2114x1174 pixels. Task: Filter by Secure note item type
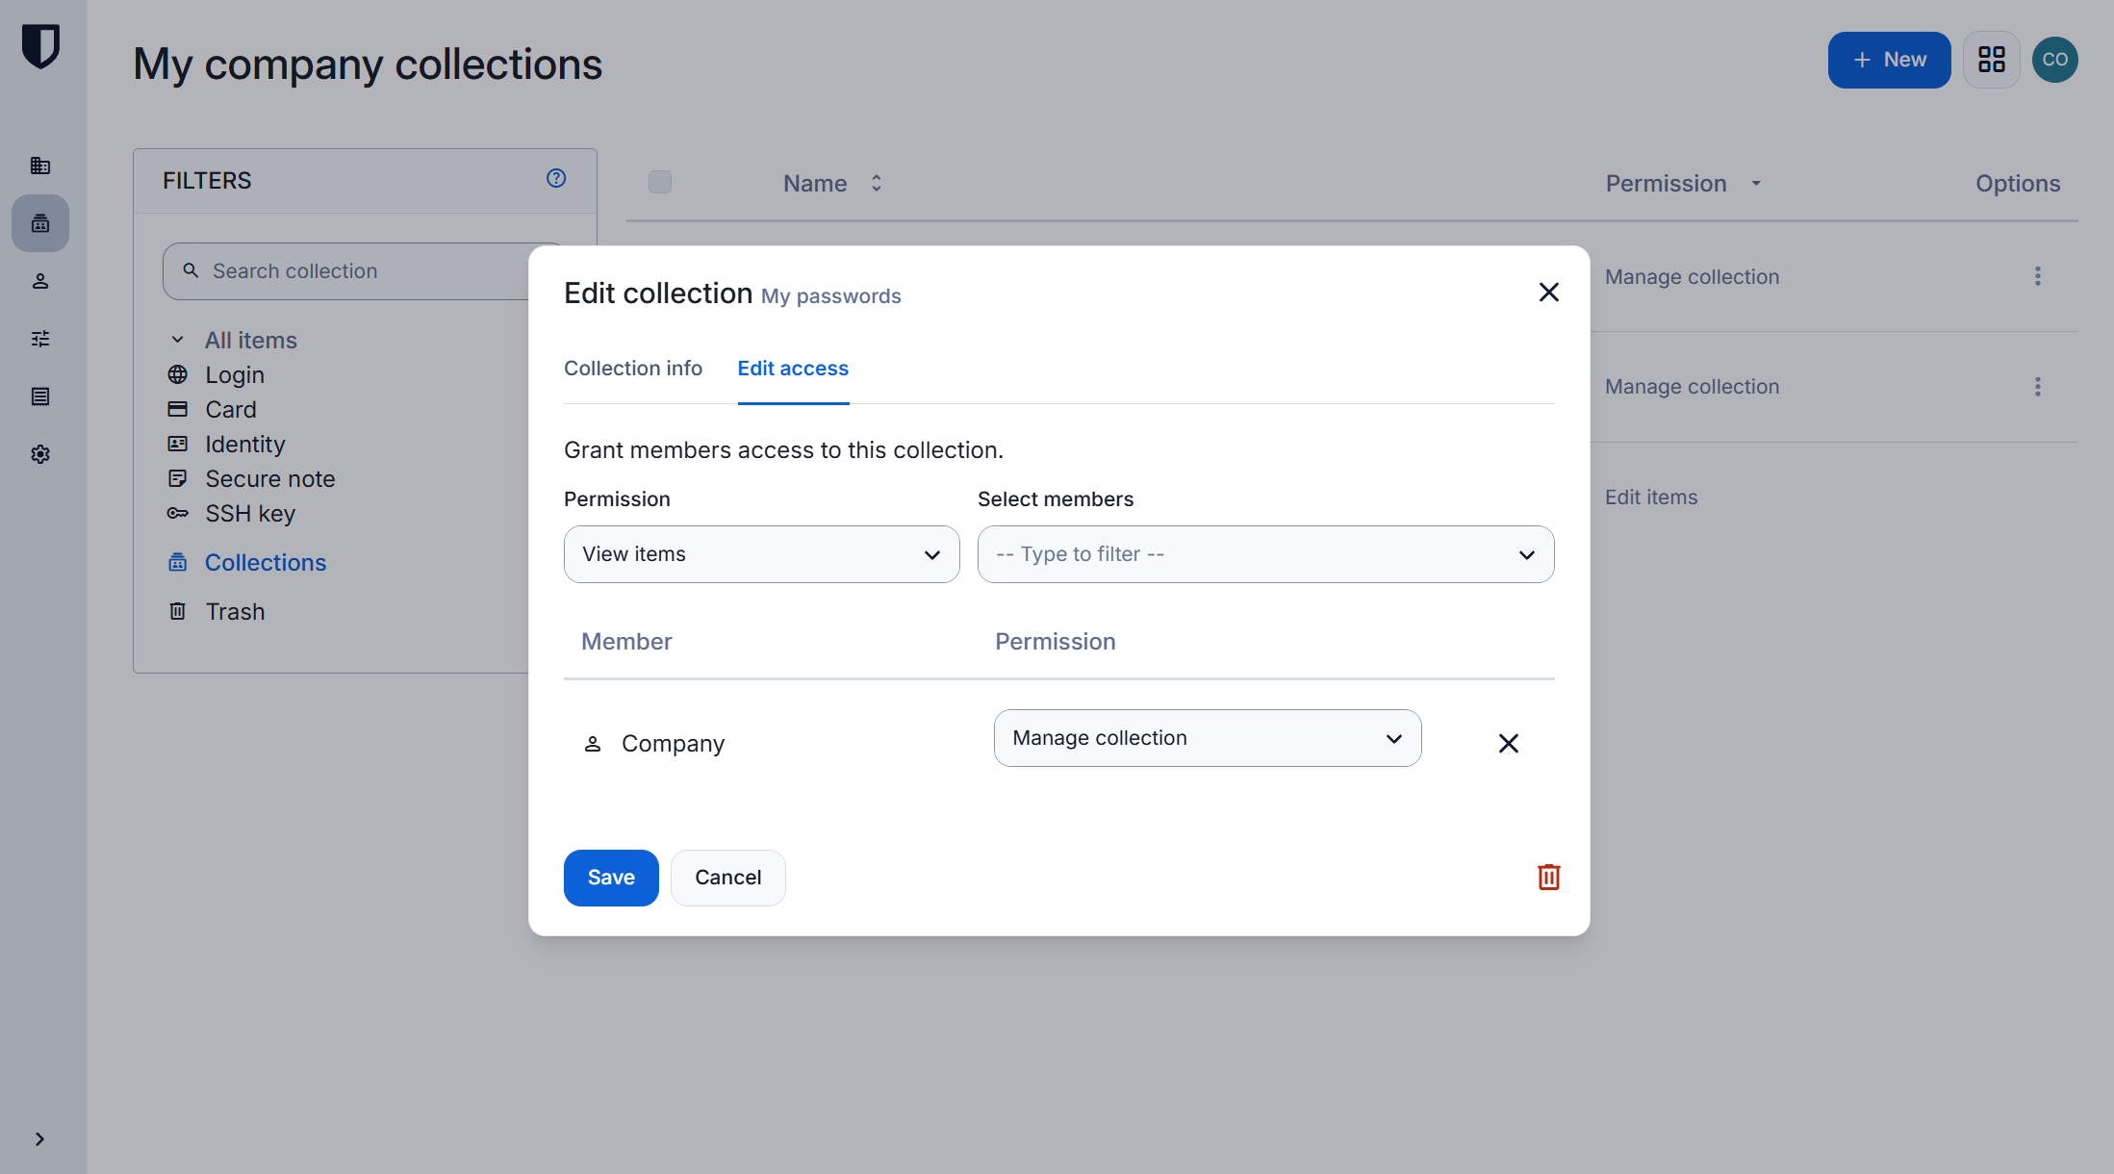tap(269, 479)
